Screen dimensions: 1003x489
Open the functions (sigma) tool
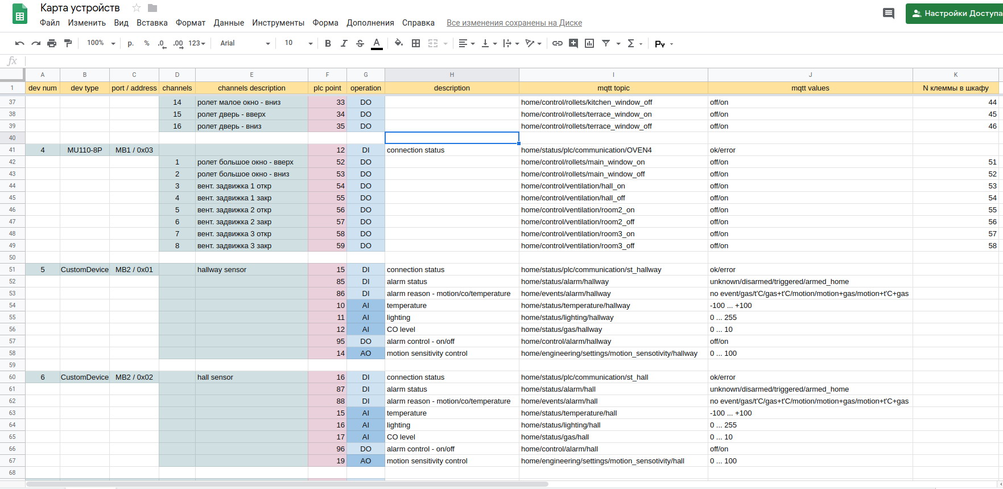631,43
